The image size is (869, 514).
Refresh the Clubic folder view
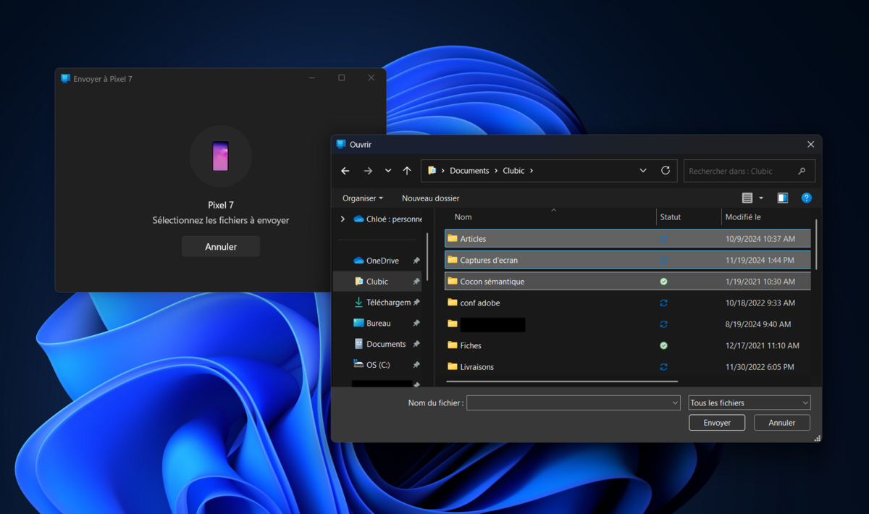pyautogui.click(x=666, y=171)
